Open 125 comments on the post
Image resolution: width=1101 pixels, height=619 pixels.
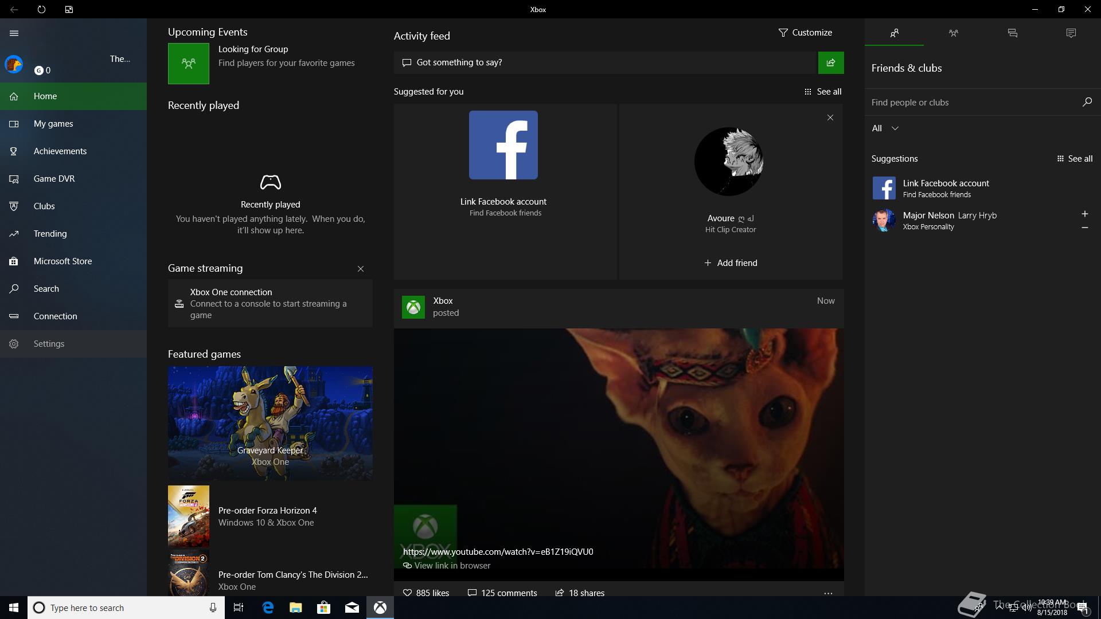tap(502, 593)
